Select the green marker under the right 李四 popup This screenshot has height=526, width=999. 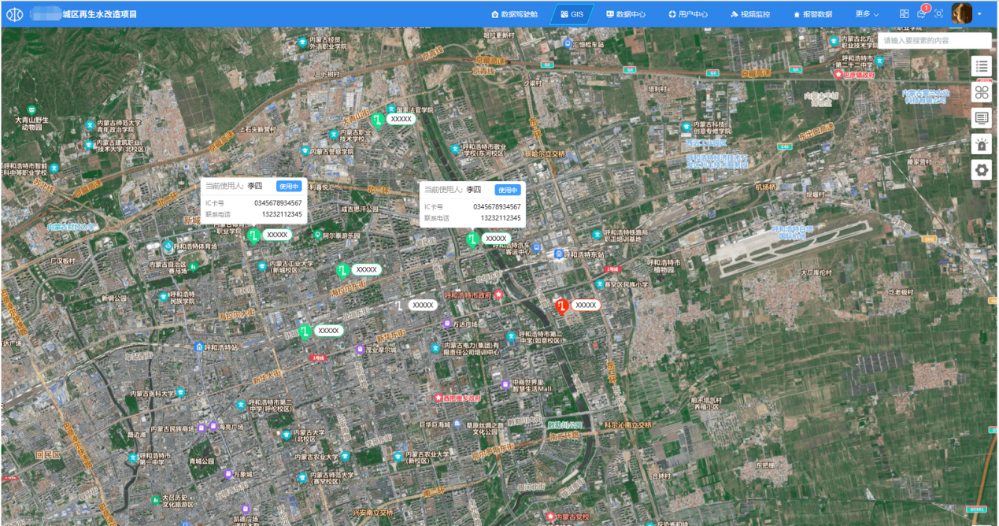(472, 240)
